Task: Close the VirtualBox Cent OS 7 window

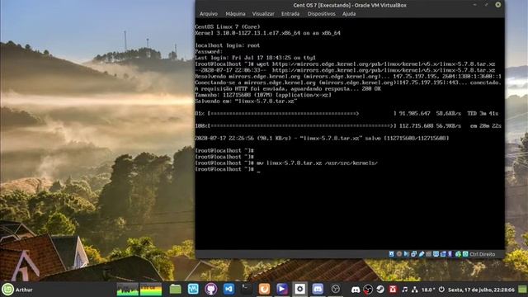Action: 497,5
